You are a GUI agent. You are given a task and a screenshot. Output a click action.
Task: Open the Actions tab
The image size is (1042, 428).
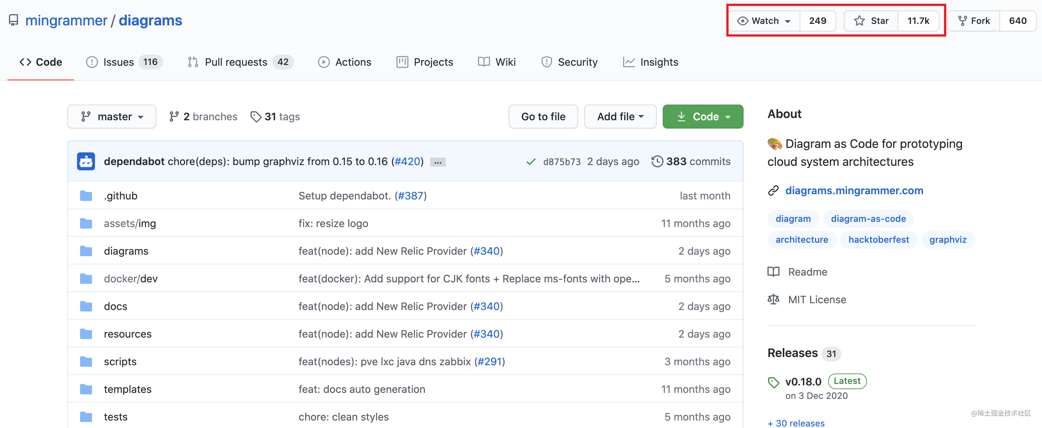point(344,62)
